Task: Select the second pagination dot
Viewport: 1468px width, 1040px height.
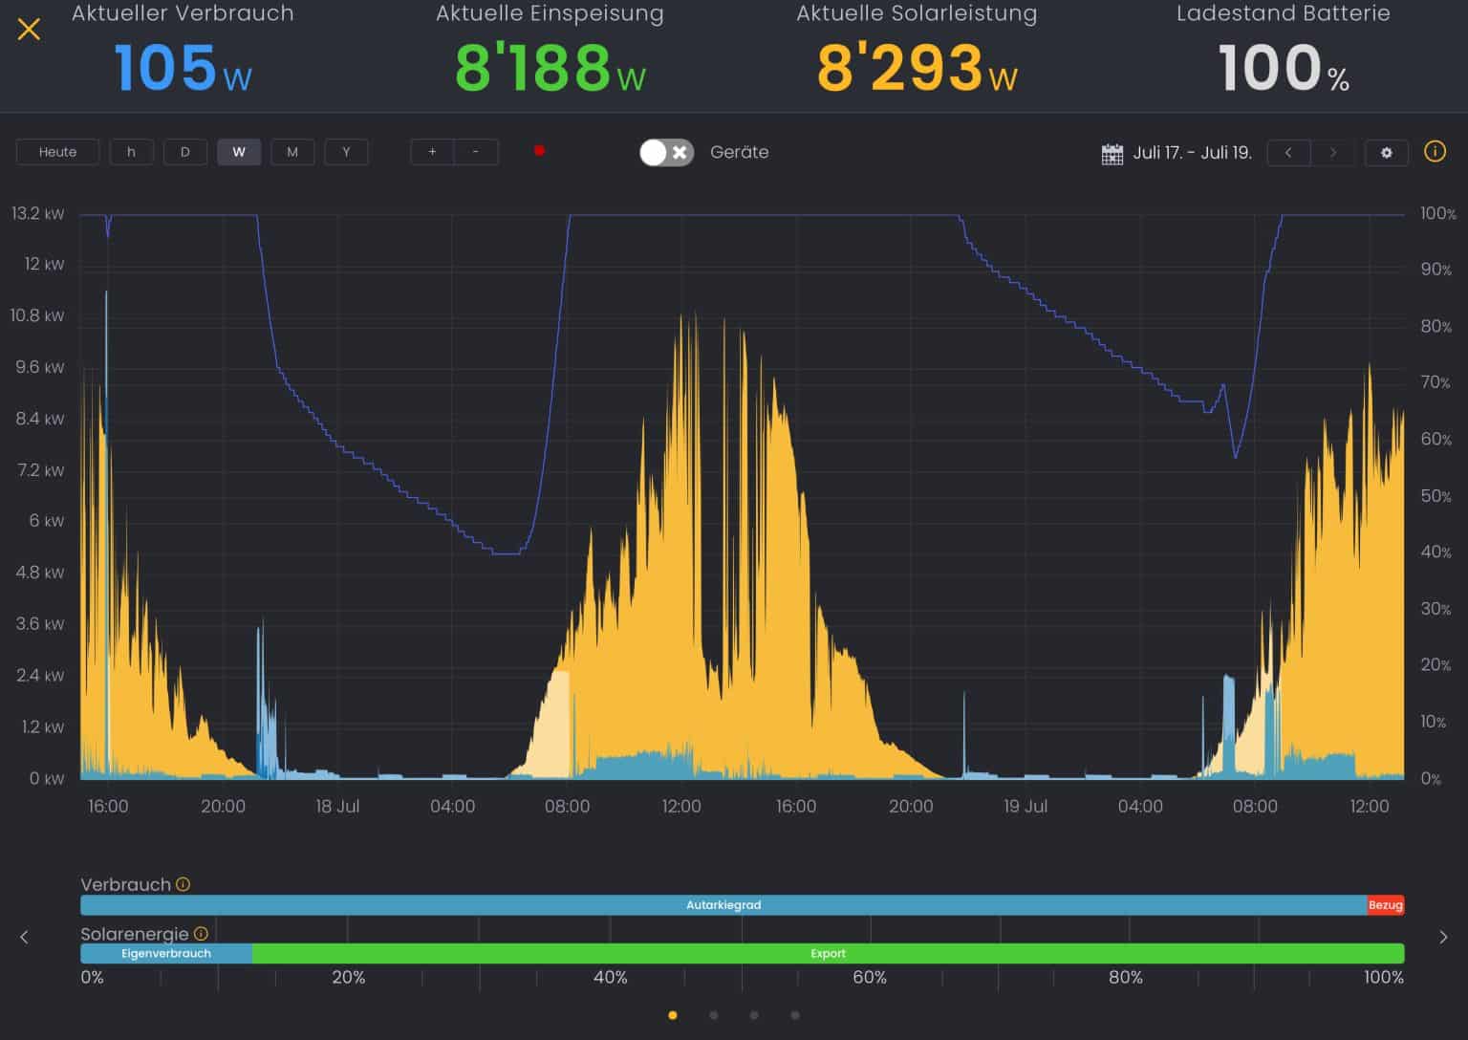Action: tap(714, 1015)
